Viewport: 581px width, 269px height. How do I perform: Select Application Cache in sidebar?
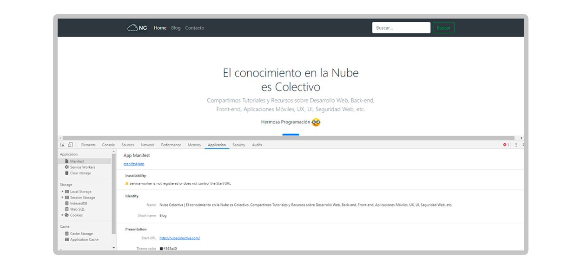tap(85, 240)
